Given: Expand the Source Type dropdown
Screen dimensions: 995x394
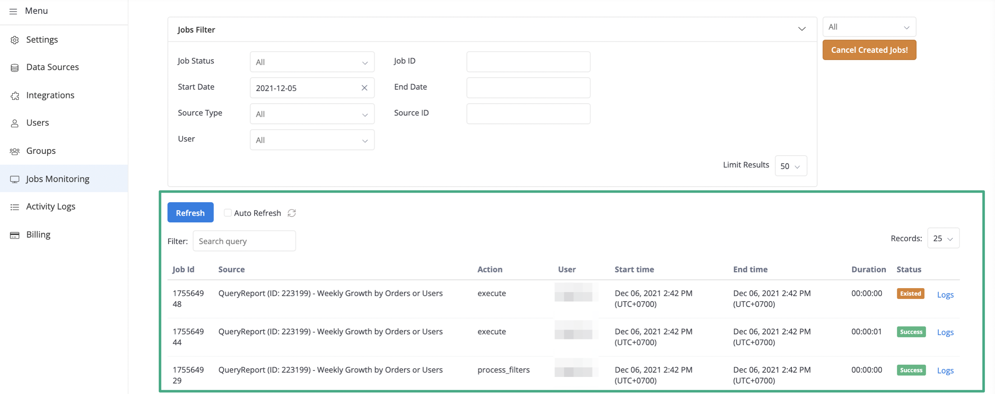Looking at the screenshot, I should click(312, 114).
